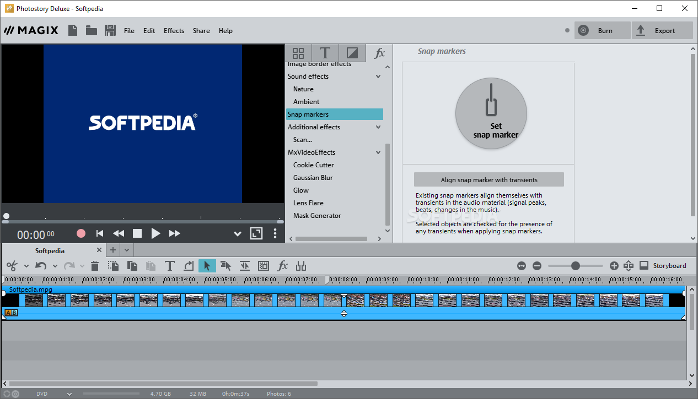Open the Effects menu

click(x=174, y=31)
